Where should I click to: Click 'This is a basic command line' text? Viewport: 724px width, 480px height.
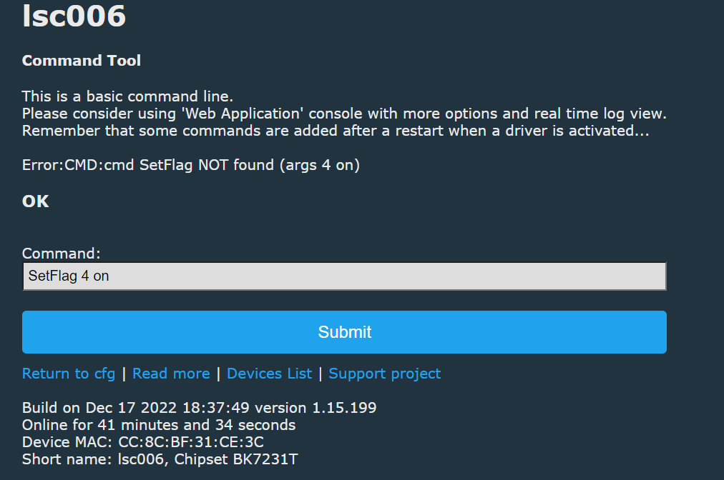[127, 96]
